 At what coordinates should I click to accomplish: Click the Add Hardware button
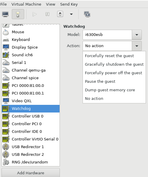(x=31, y=173)
